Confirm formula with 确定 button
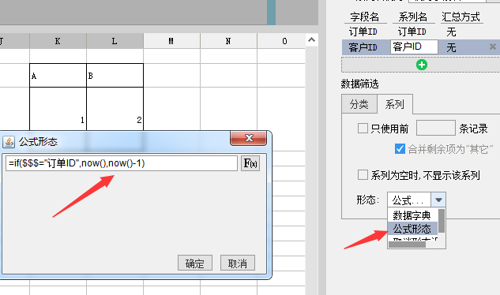 coord(195,263)
